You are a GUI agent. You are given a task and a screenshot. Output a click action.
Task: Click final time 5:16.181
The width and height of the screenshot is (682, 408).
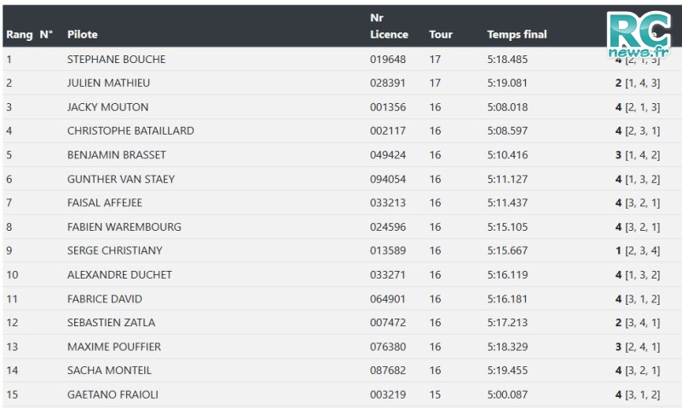click(507, 299)
